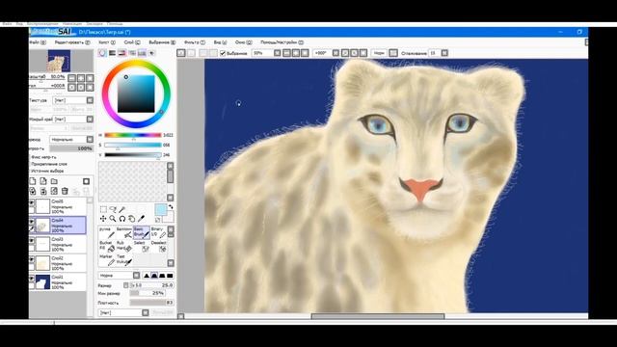Select the rectangular selection tool
The width and height of the screenshot is (617, 347).
tap(103, 209)
